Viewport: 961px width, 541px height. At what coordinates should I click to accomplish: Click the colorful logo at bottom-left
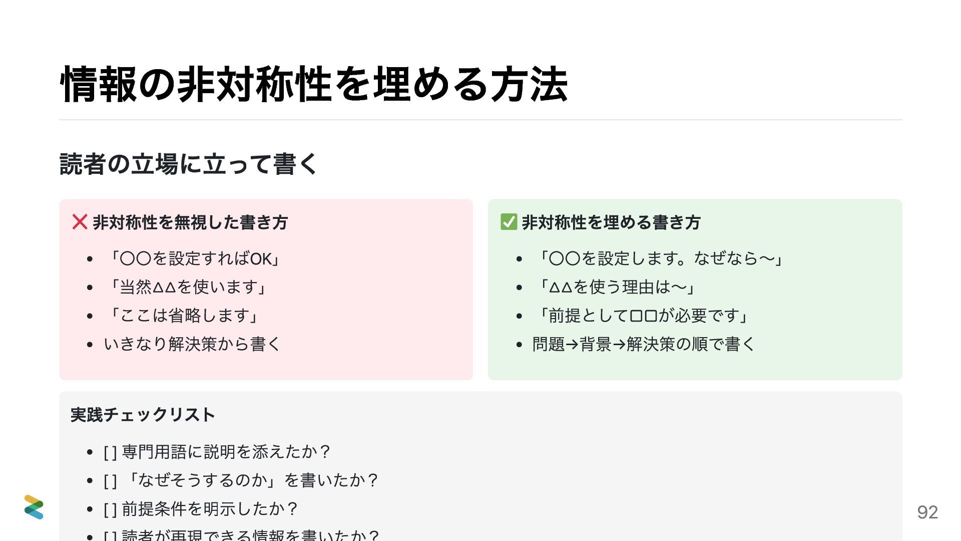pos(34,507)
